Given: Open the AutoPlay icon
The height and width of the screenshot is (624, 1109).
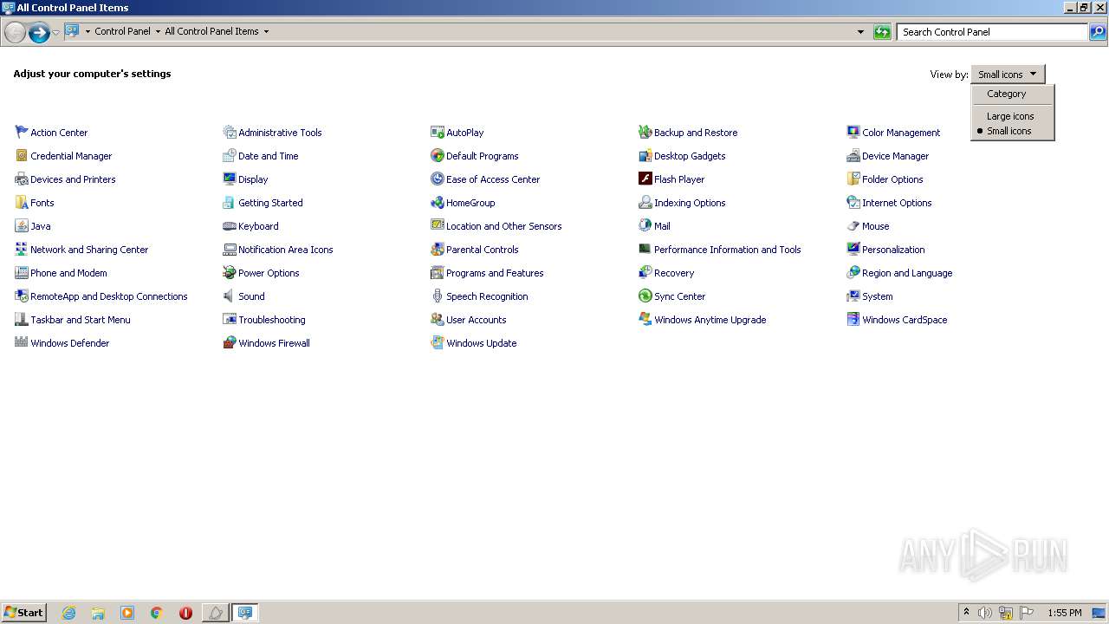Looking at the screenshot, I should coord(438,133).
